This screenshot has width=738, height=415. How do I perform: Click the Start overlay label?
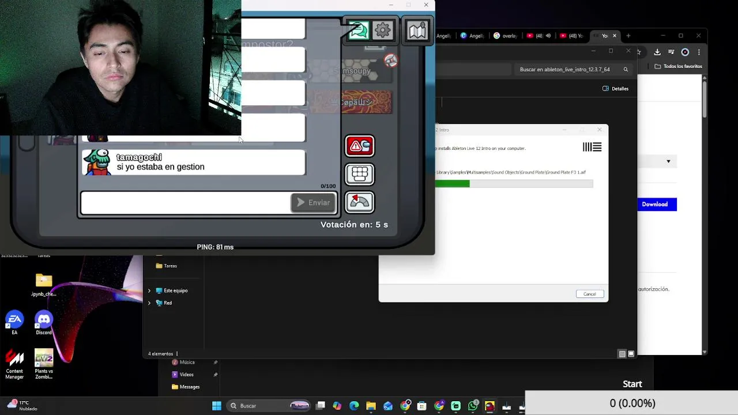632,384
